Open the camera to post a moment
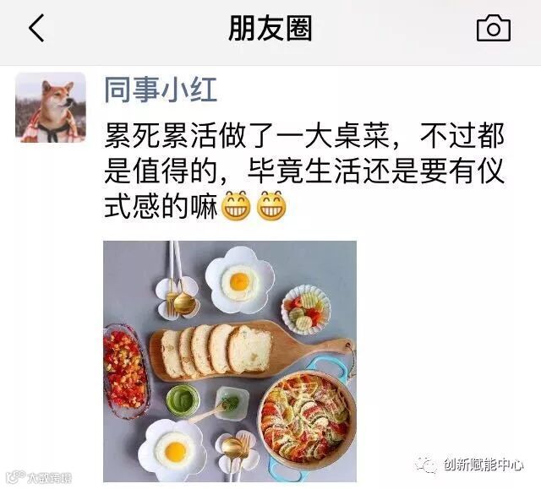Viewport: 541px width, 489px height. [x=494, y=28]
